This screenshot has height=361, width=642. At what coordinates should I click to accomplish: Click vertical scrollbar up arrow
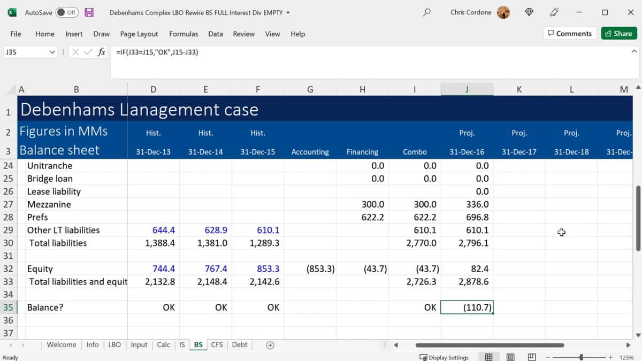(x=637, y=88)
